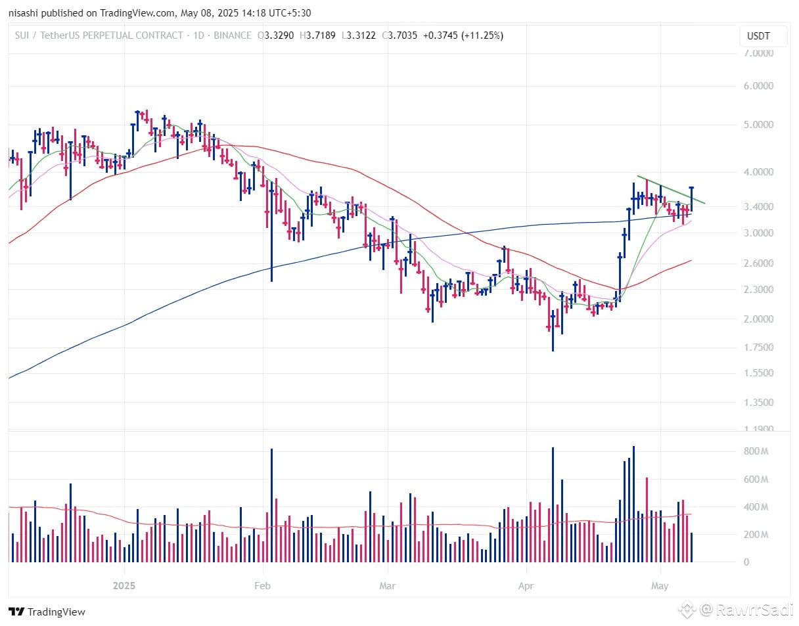Click the 600M volume axis label
799x626 pixels.
(x=756, y=480)
